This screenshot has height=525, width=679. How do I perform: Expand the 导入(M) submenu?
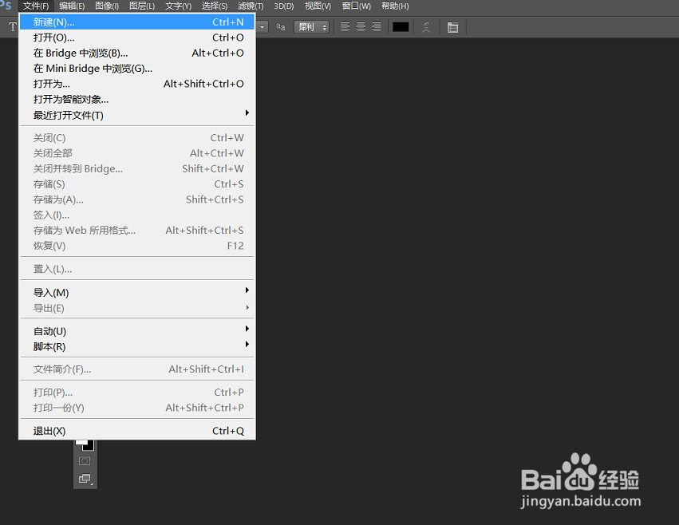136,292
